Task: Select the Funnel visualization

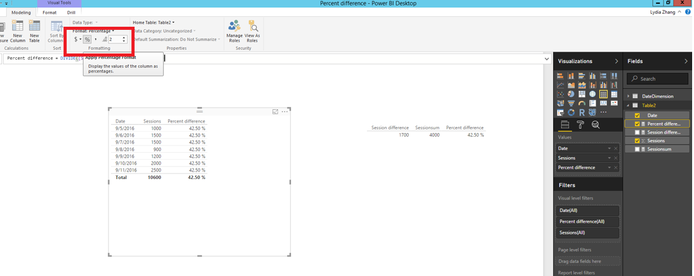Action: coord(571,103)
